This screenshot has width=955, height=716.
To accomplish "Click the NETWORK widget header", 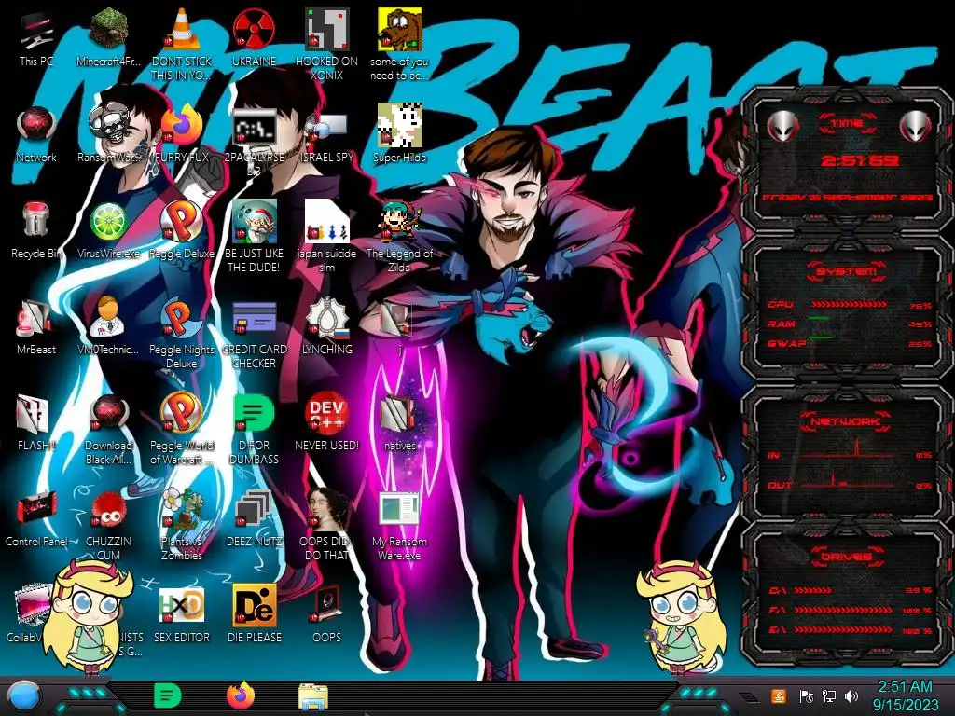I will tap(845, 420).
